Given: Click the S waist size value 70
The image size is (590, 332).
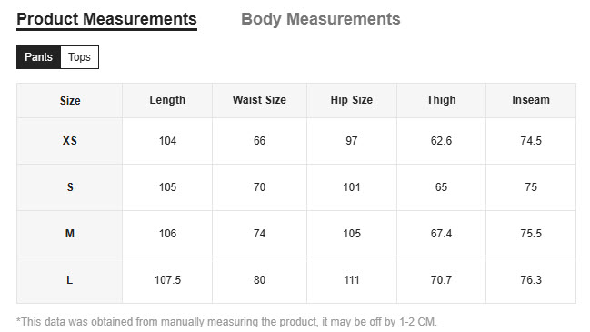Looking at the screenshot, I should click(259, 187).
